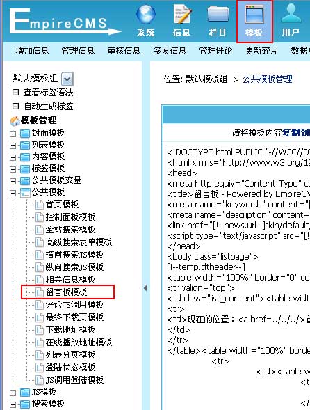Click the 最终下载页模板 page icon
Image resolution: width=310 pixels, height=410 pixels.
(x=40, y=317)
